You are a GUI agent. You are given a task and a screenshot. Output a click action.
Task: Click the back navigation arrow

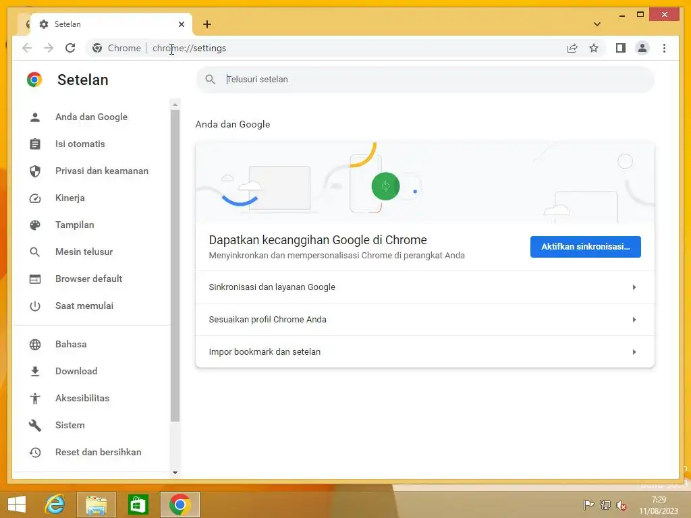coord(27,48)
